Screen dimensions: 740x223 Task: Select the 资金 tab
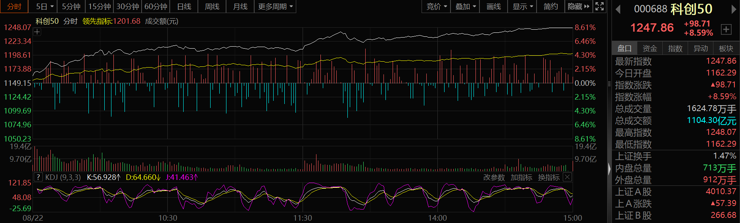[650, 48]
